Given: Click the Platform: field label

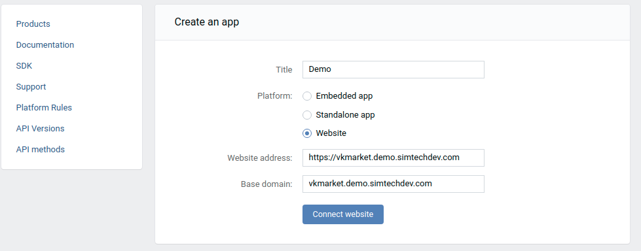Looking at the screenshot, I should [275, 96].
